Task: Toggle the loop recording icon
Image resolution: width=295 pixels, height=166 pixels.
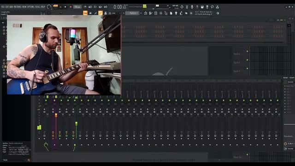Action: (x=106, y=7)
